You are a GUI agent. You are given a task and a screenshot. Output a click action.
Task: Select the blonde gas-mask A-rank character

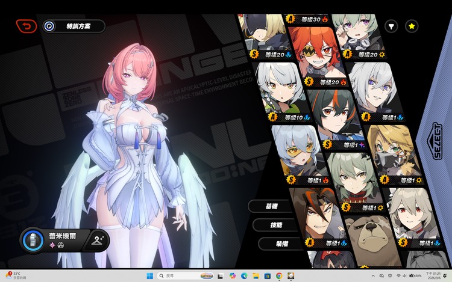click(x=394, y=155)
